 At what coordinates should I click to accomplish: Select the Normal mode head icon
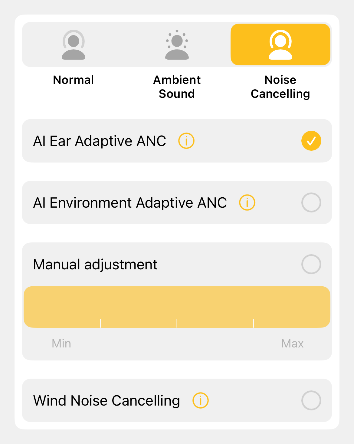click(74, 45)
